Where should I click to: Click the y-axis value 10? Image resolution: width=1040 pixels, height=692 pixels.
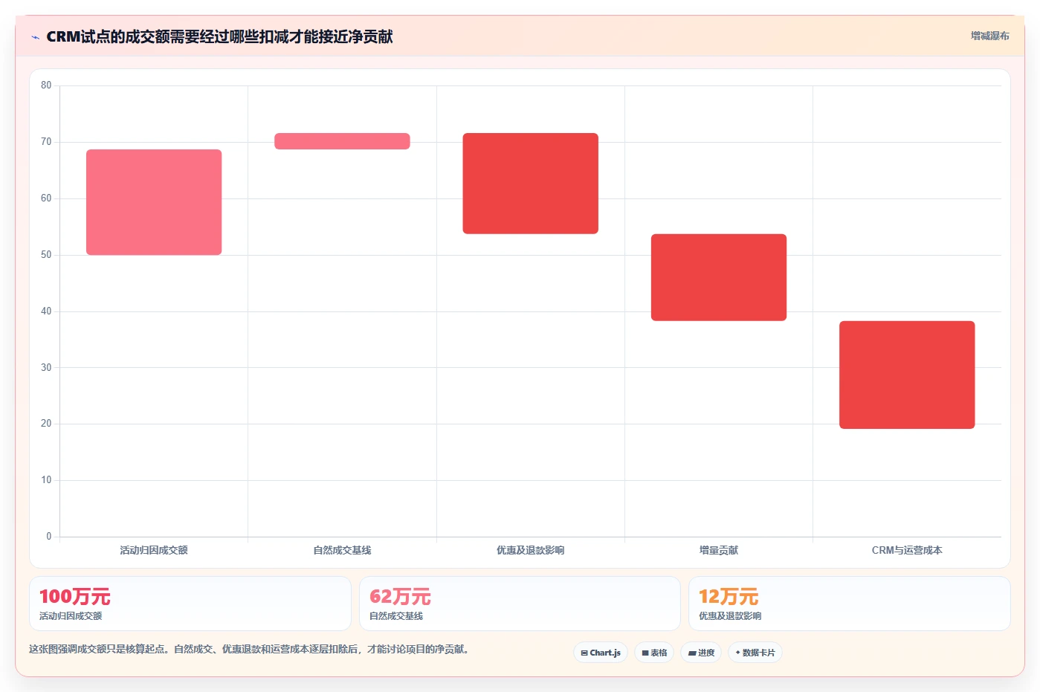[x=46, y=480]
